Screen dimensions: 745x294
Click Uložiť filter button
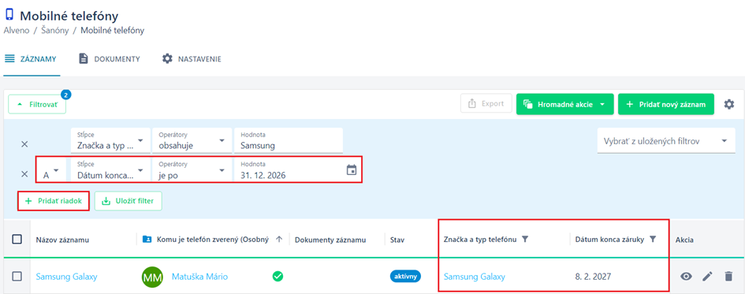(129, 201)
